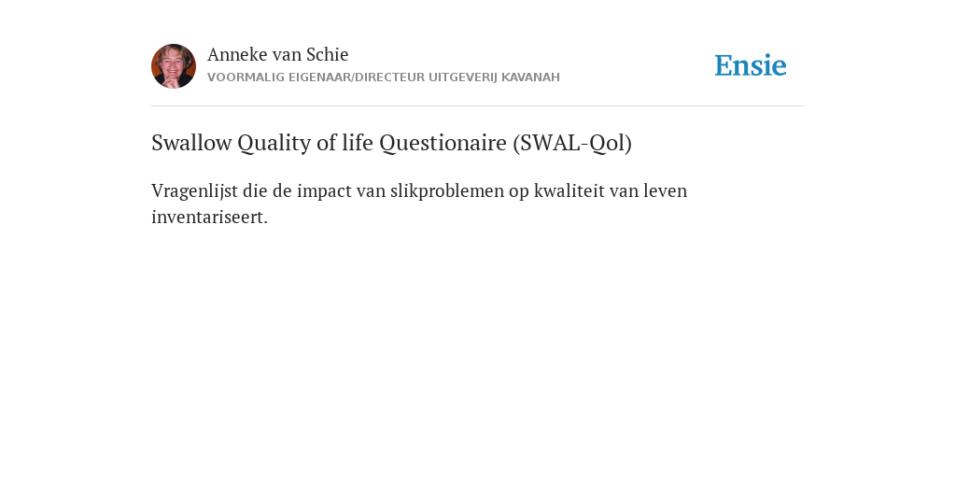Click the word Questionaire in the heading
956x478 pixels.
tap(443, 143)
